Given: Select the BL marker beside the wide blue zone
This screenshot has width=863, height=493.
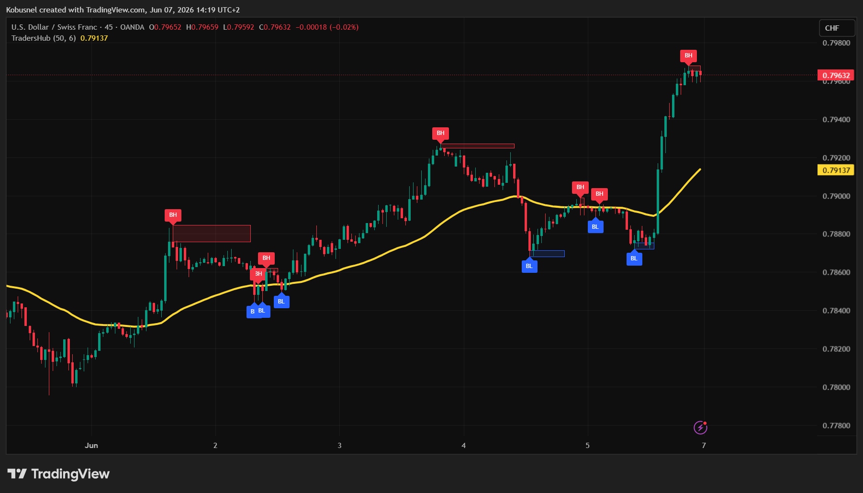Looking at the screenshot, I should click(x=529, y=266).
